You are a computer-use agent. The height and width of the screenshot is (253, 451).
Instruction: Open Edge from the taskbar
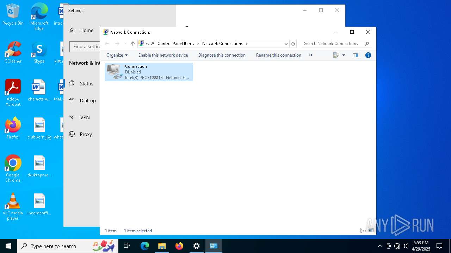pyautogui.click(x=145, y=246)
